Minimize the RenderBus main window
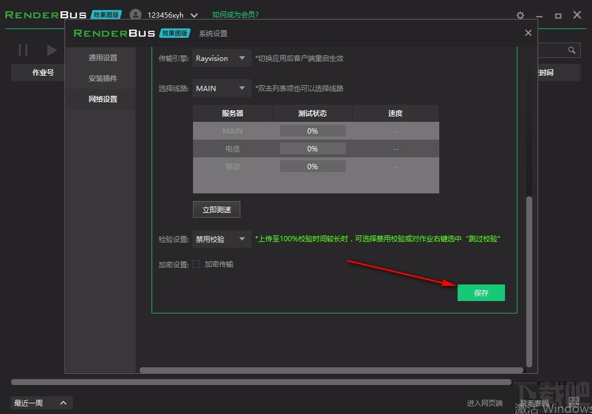This screenshot has width=592, height=414. pyautogui.click(x=539, y=15)
